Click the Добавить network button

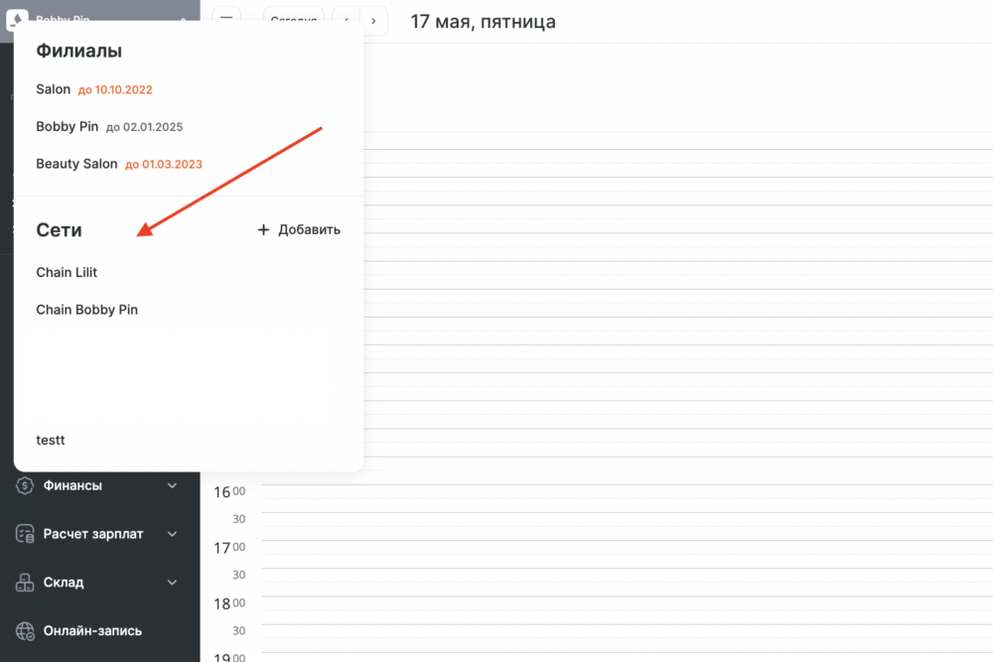pyautogui.click(x=299, y=229)
